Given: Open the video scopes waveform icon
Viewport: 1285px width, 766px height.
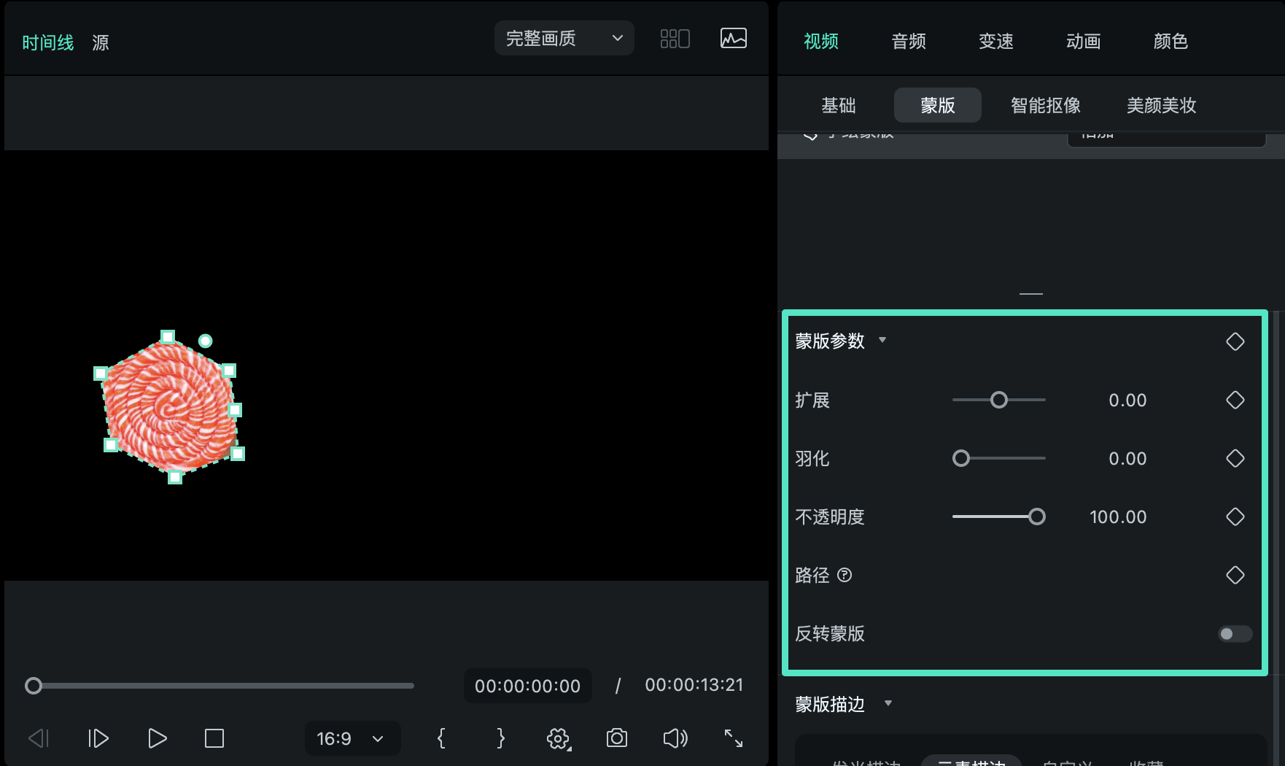Looking at the screenshot, I should [733, 39].
